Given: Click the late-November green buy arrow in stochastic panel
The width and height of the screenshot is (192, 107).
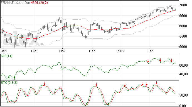Looking at the screenshot, I should (87, 104).
